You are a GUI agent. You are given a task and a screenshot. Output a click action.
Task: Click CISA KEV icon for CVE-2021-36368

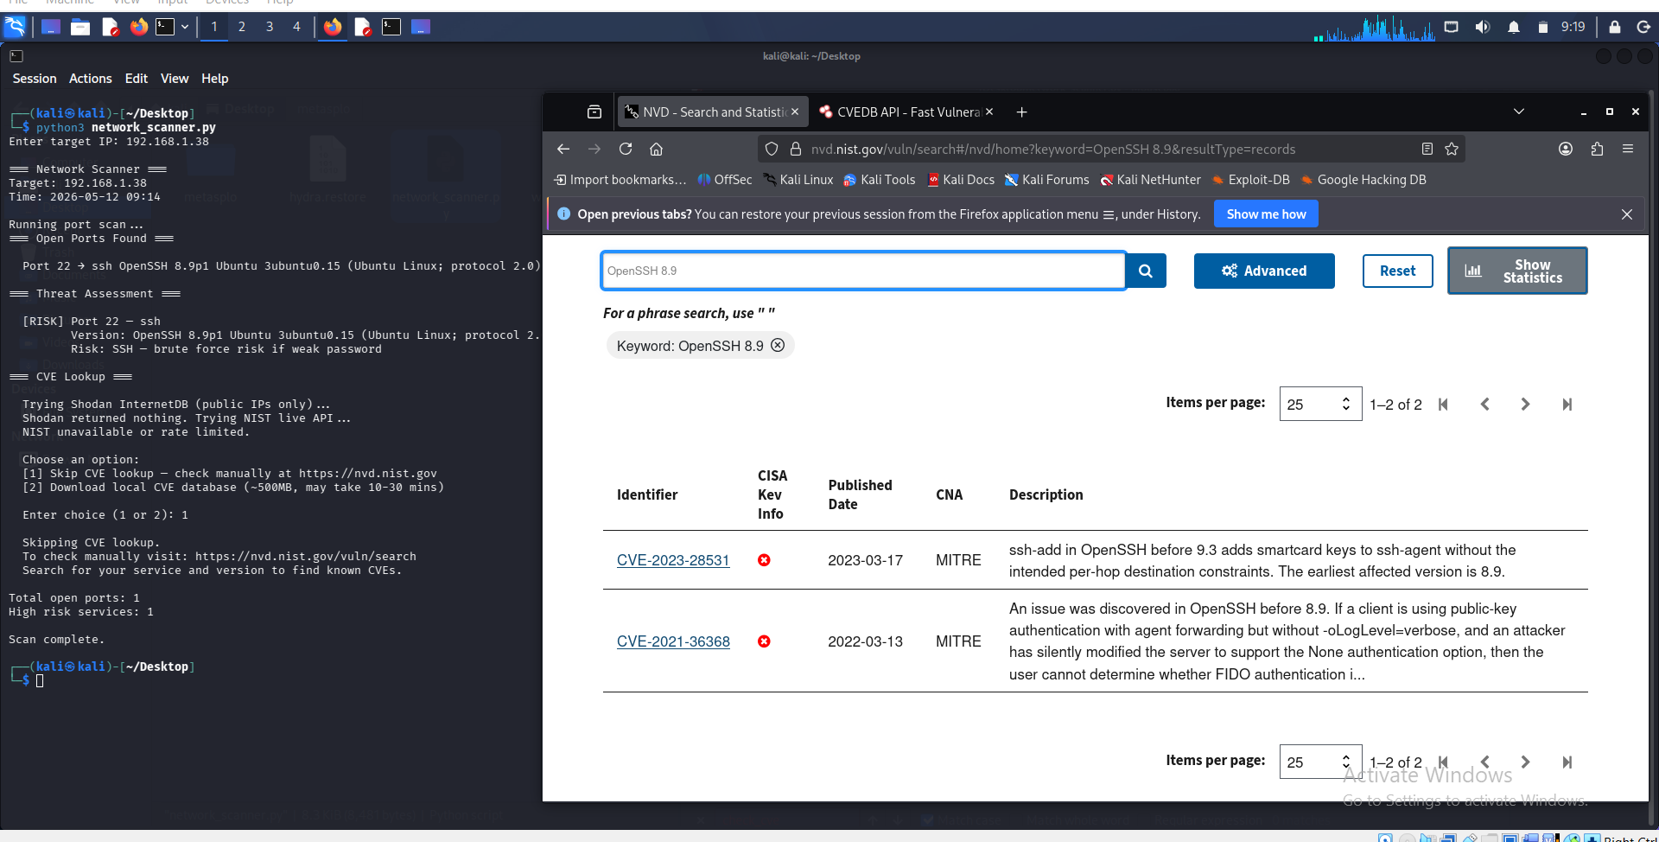764,641
